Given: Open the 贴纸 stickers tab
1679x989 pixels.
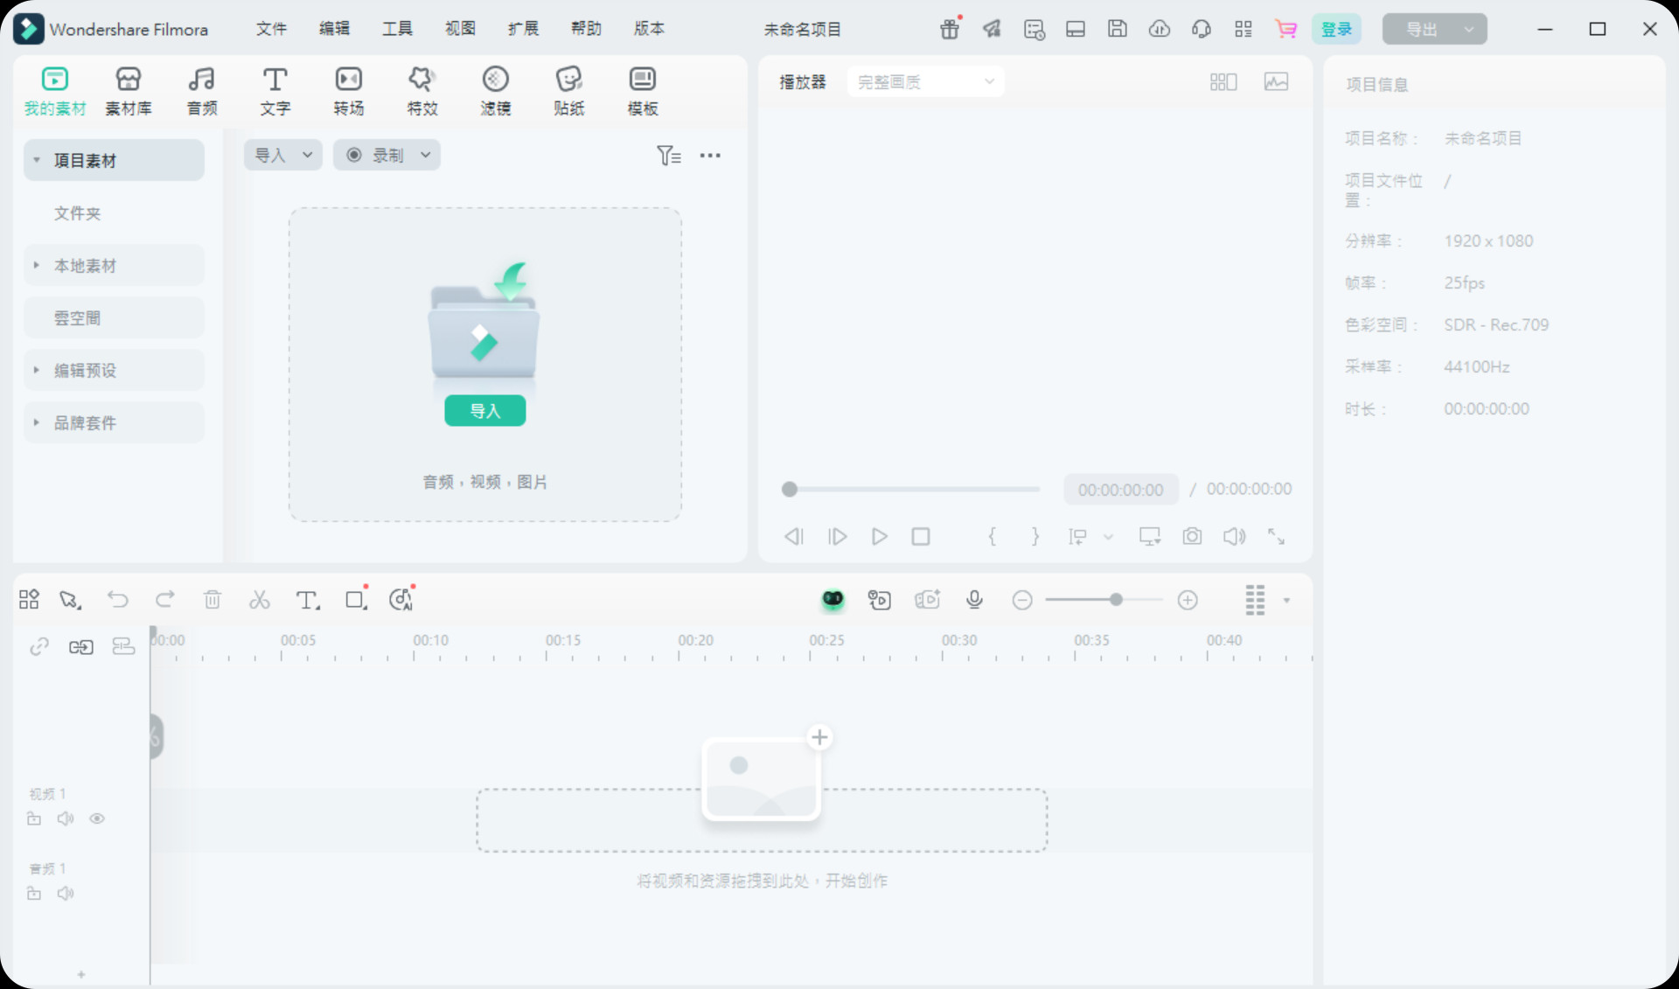Looking at the screenshot, I should coord(569,91).
